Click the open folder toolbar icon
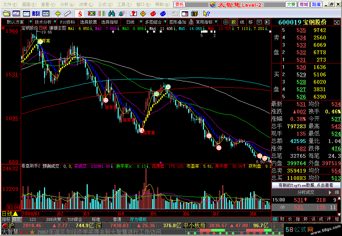Image resolution: width=342 pixels, height=236 pixels. tap(7, 14)
